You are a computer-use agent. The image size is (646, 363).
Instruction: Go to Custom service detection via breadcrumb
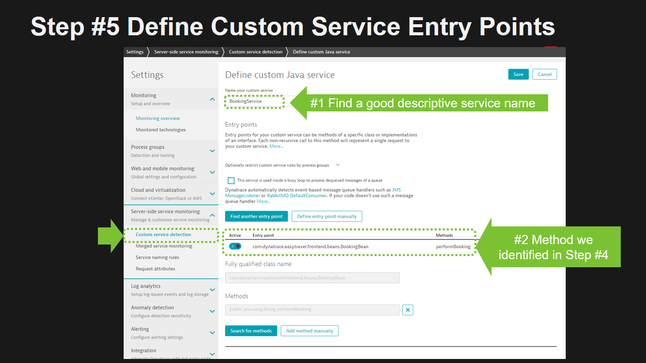click(255, 51)
